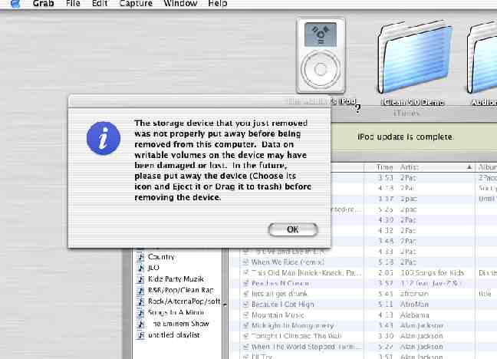Click the Country playlist icon

click(x=140, y=256)
